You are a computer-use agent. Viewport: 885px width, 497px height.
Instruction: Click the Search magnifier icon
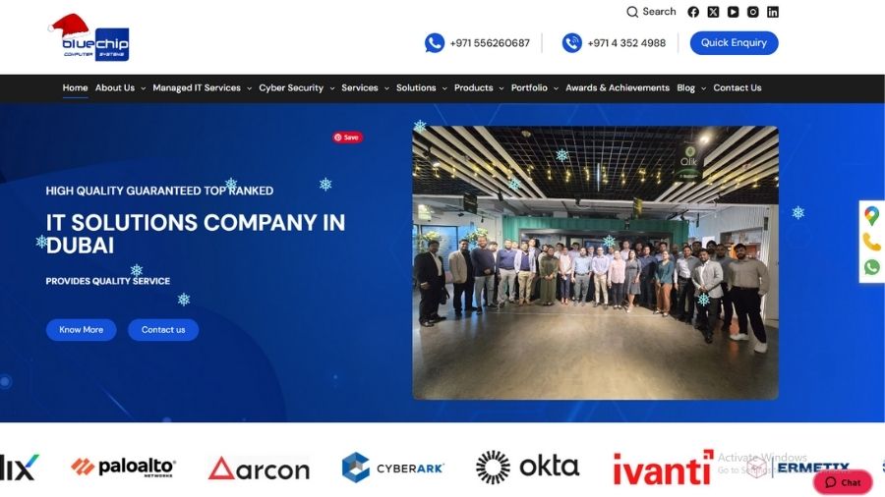pos(632,12)
